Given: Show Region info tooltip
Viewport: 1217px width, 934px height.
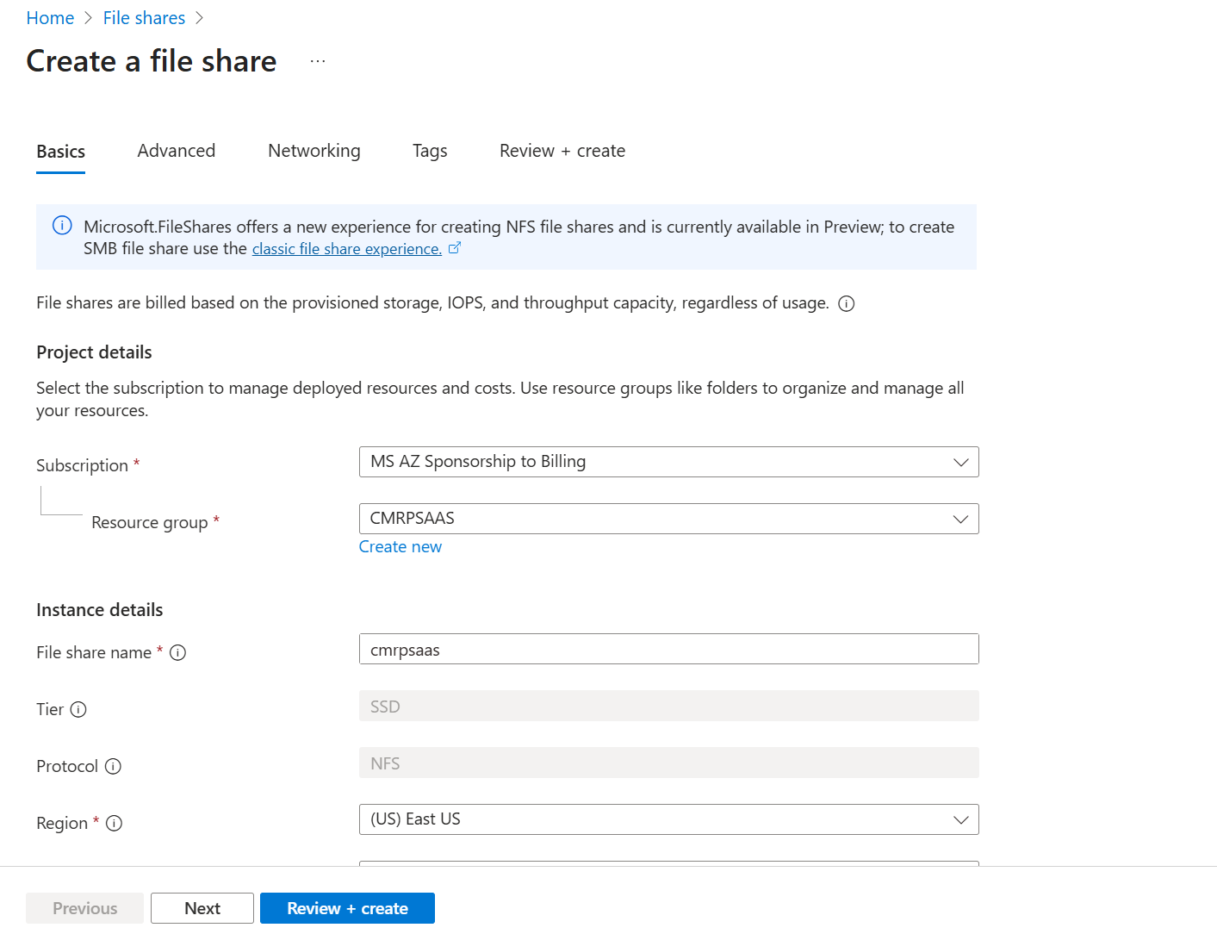Looking at the screenshot, I should (x=114, y=823).
